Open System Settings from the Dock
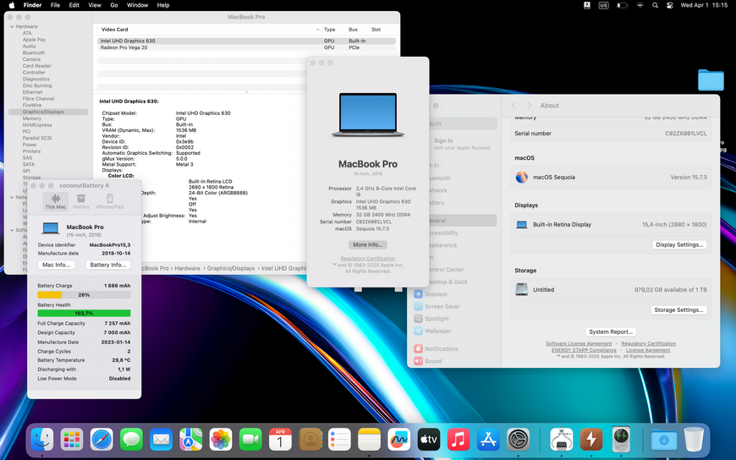736x460 pixels. click(519, 440)
